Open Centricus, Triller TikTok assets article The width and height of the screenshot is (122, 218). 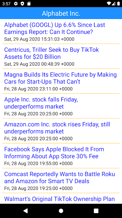[x=61, y=56]
